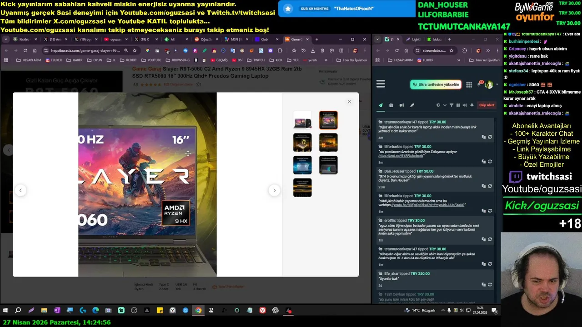Image resolution: width=582 pixels, height=327 pixels.
Task: Select the orange-highlighted second gallery thumbnail
Action: pyautogui.click(x=328, y=120)
